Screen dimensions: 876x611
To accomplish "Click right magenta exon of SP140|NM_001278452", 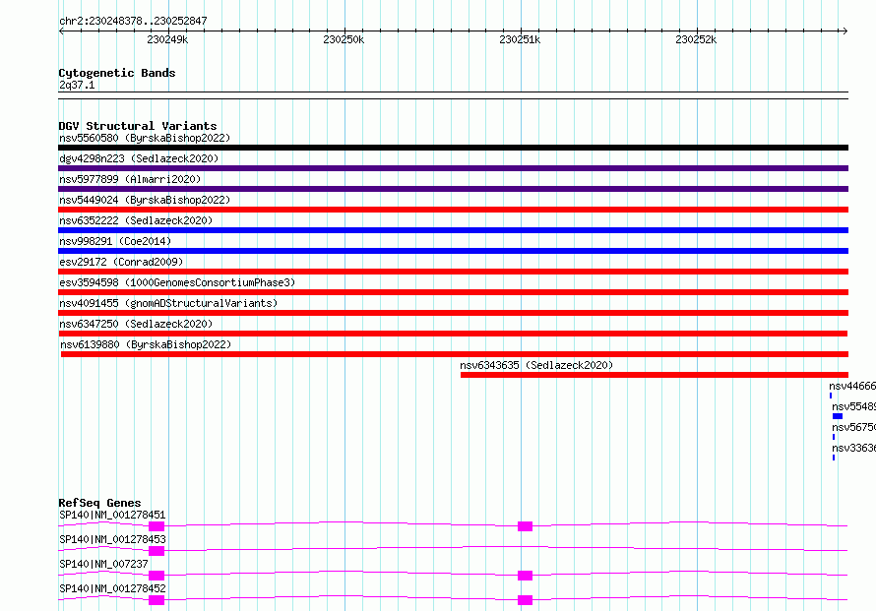I will tap(526, 600).
